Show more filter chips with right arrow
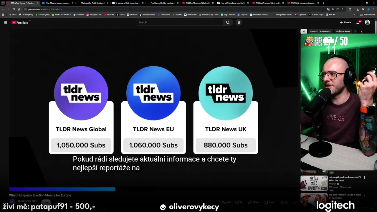 [x=362, y=32]
